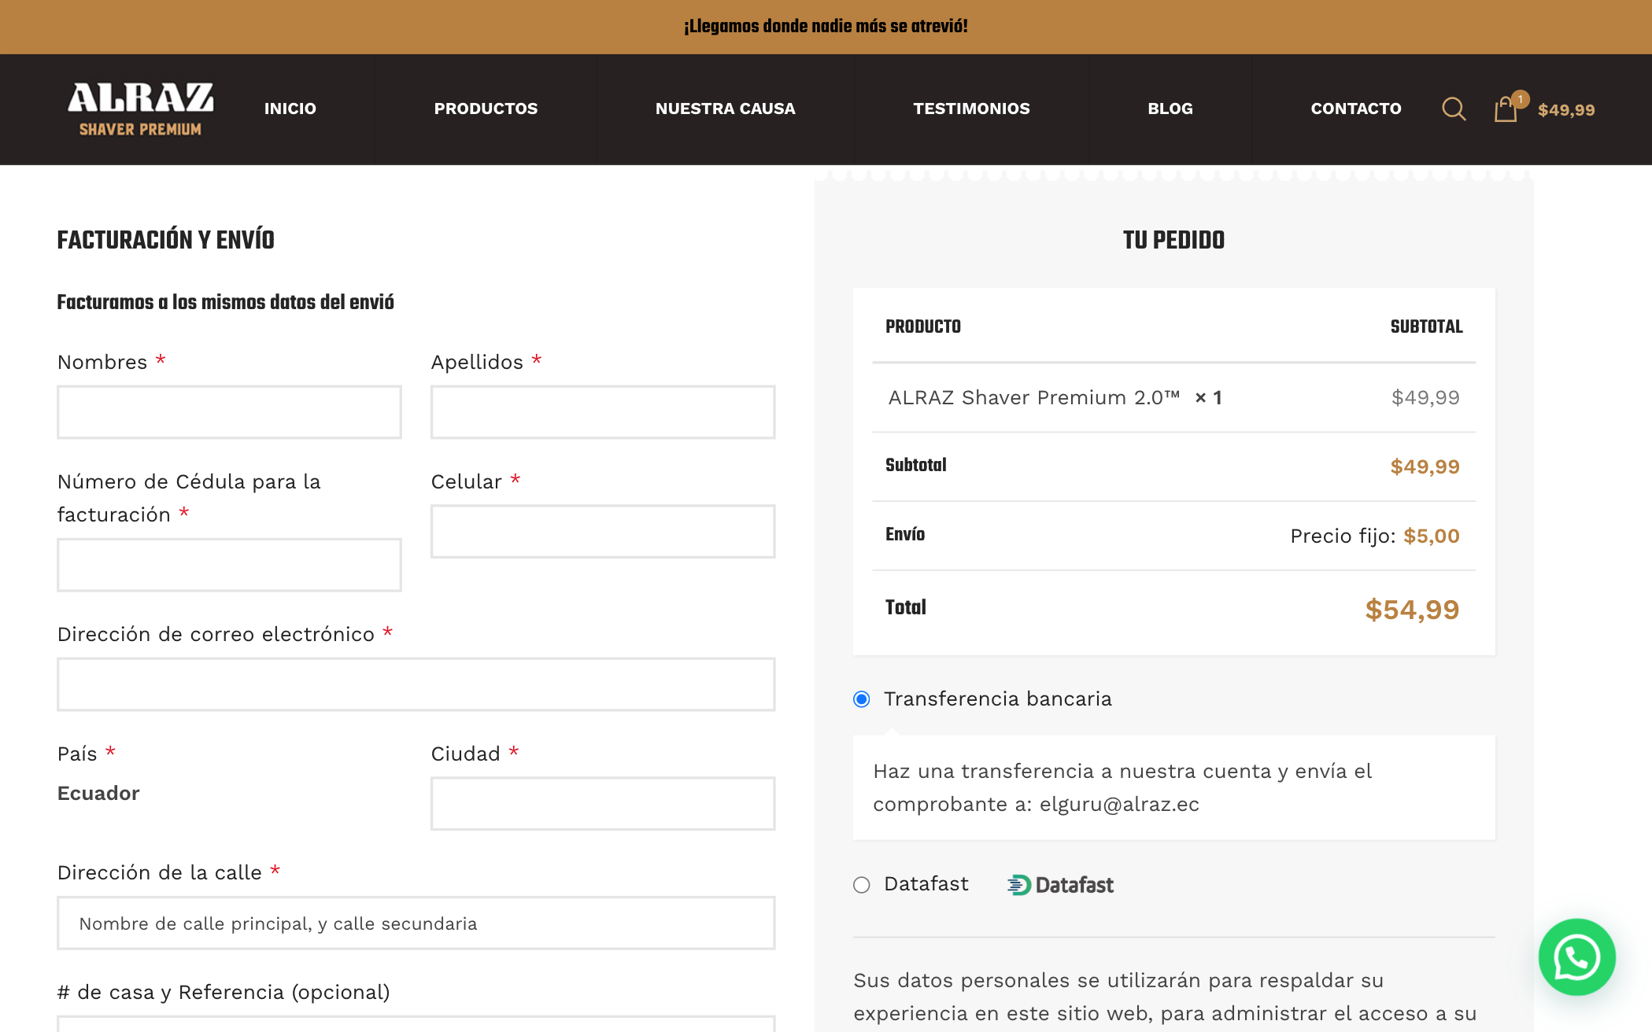Focus the Ciudad input field
The image size is (1652, 1032).
click(603, 804)
